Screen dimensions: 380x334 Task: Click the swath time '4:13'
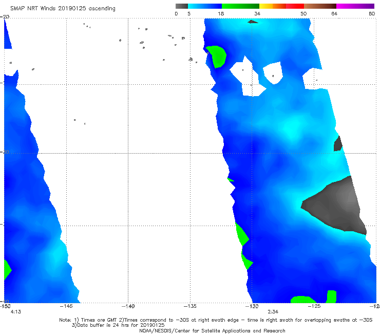16,312
